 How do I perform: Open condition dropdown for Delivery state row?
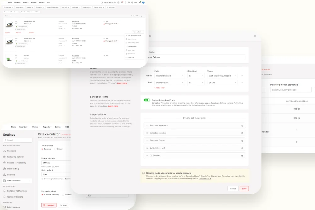pyautogui.click(x=196, y=82)
